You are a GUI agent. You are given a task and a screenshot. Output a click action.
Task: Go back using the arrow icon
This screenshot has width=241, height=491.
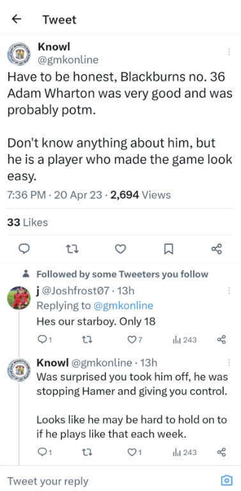(16, 19)
